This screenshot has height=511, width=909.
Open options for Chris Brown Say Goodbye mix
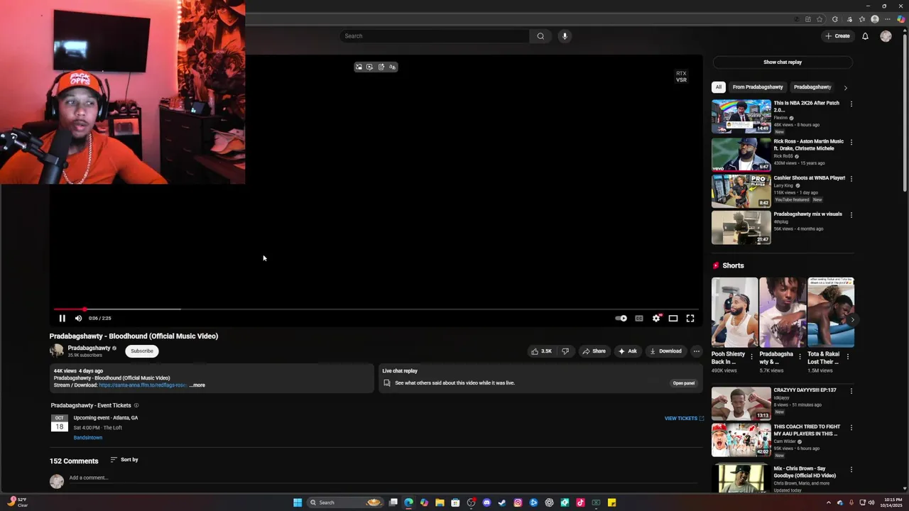pos(851,471)
